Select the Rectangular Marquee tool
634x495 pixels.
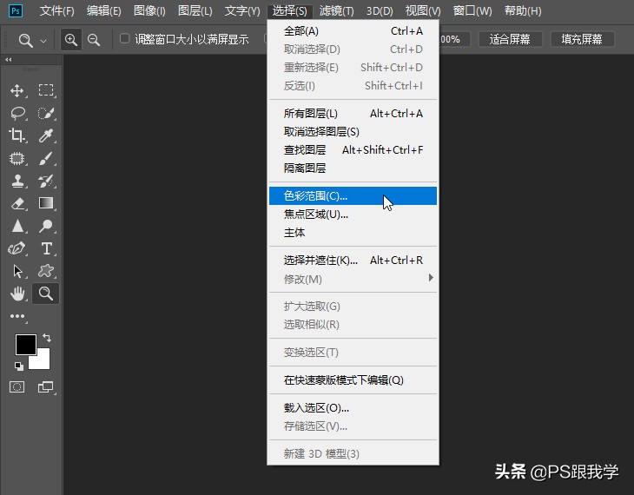point(46,90)
